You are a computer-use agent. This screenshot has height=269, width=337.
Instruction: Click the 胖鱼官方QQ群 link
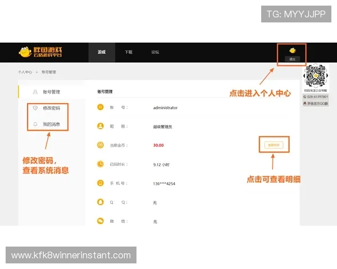(316, 104)
